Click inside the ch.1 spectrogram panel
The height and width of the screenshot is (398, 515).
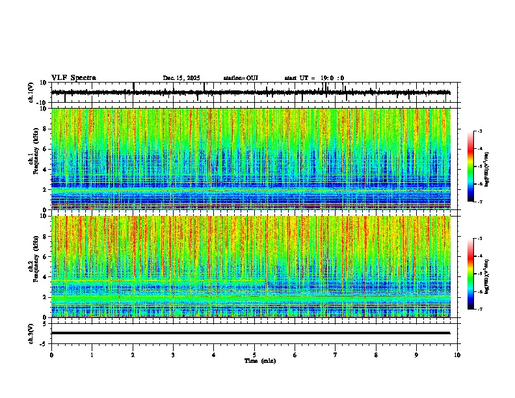251,159
